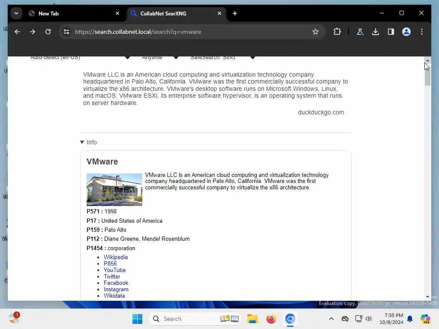Click the cloud sync tray icon

coord(345,319)
